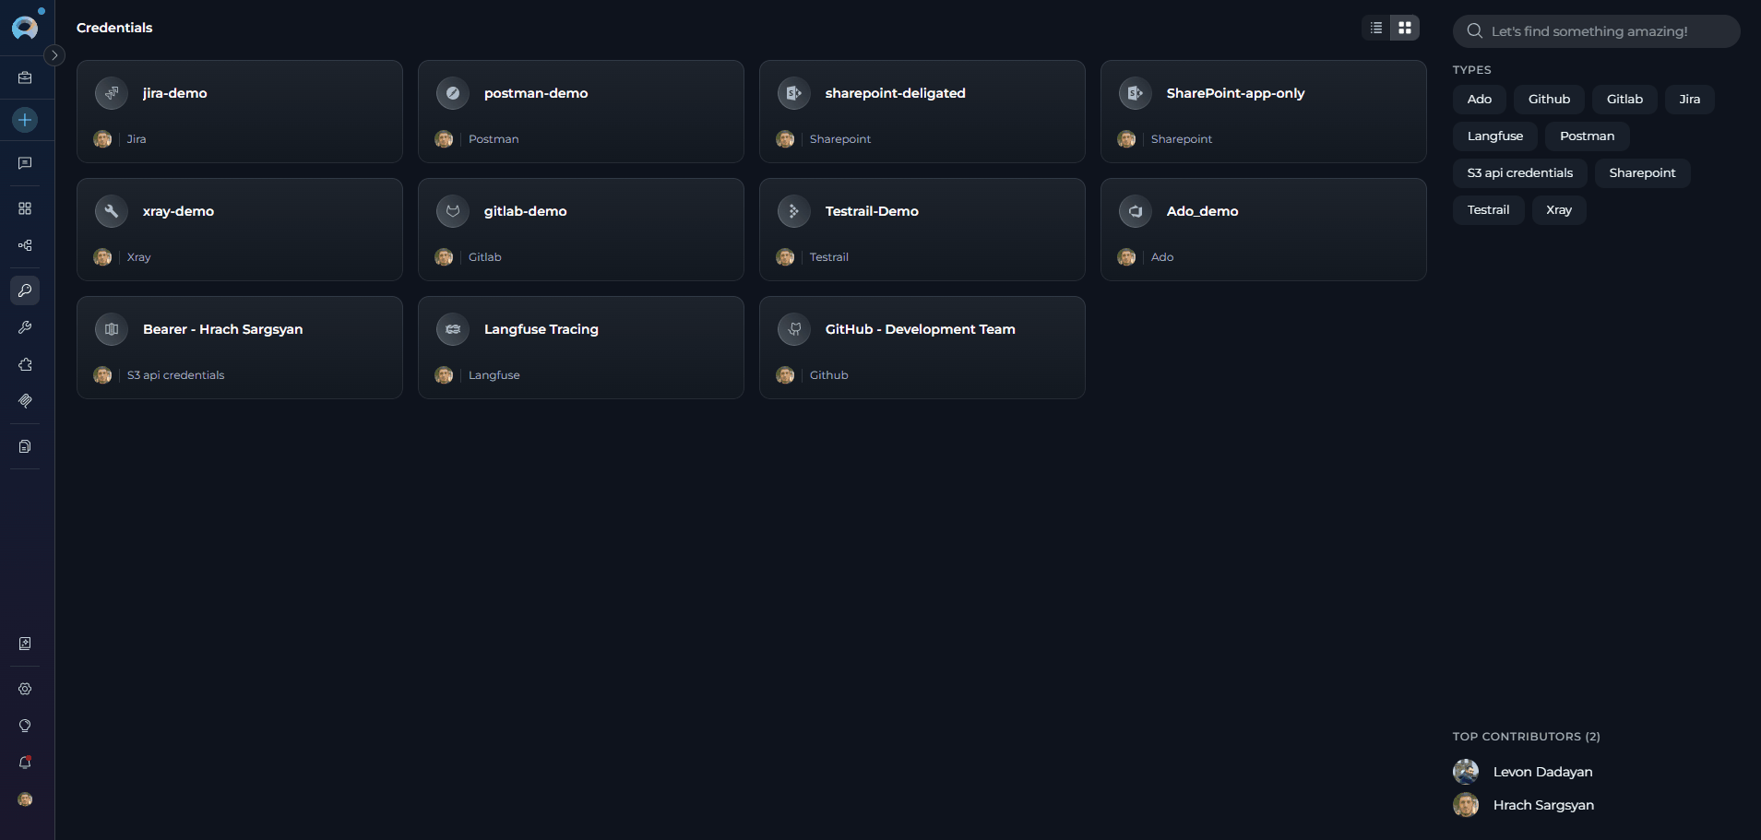Screen dimensions: 1761x840
Task: Click the 'Langfuse' type label on Langfuse Tracing card
Action: pos(494,375)
